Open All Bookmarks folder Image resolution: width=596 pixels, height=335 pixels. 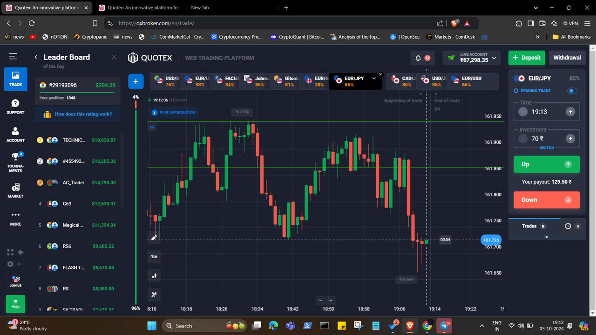pyautogui.click(x=571, y=37)
